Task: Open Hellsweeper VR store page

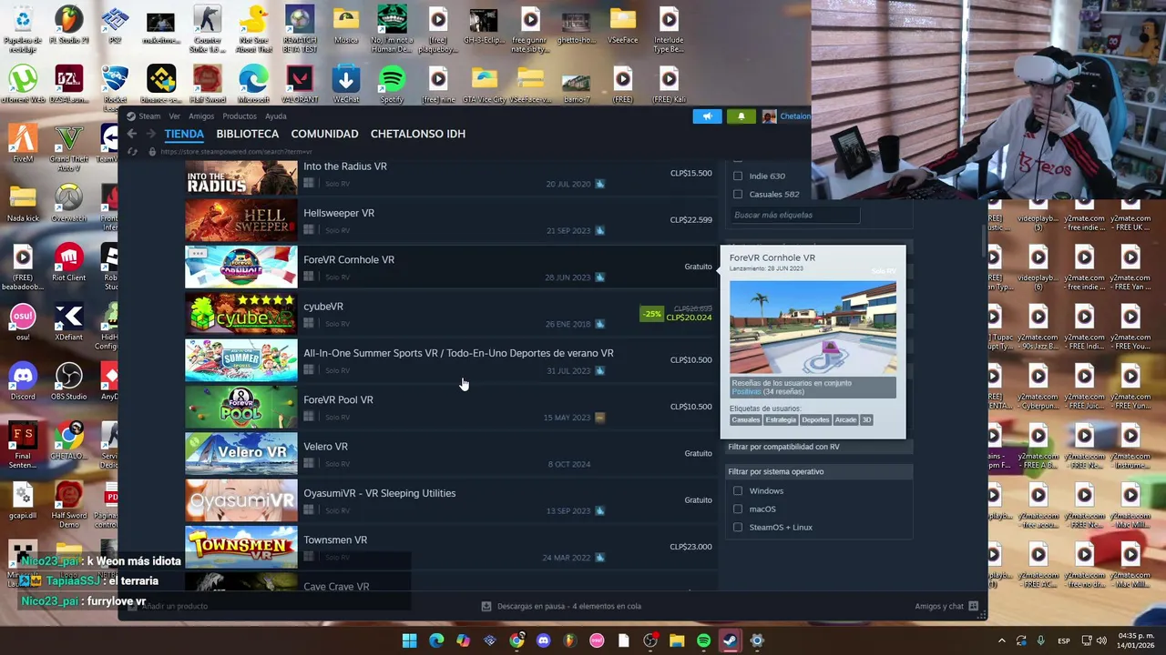Action: [449, 220]
